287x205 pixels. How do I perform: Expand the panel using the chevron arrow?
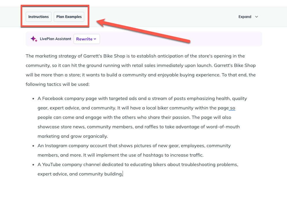(257, 17)
